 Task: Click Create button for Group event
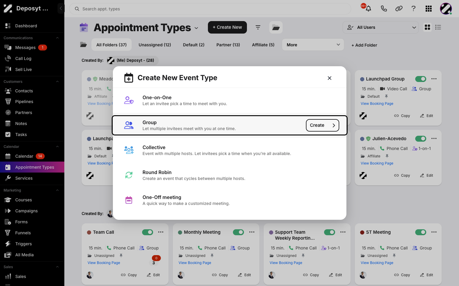[x=322, y=125]
